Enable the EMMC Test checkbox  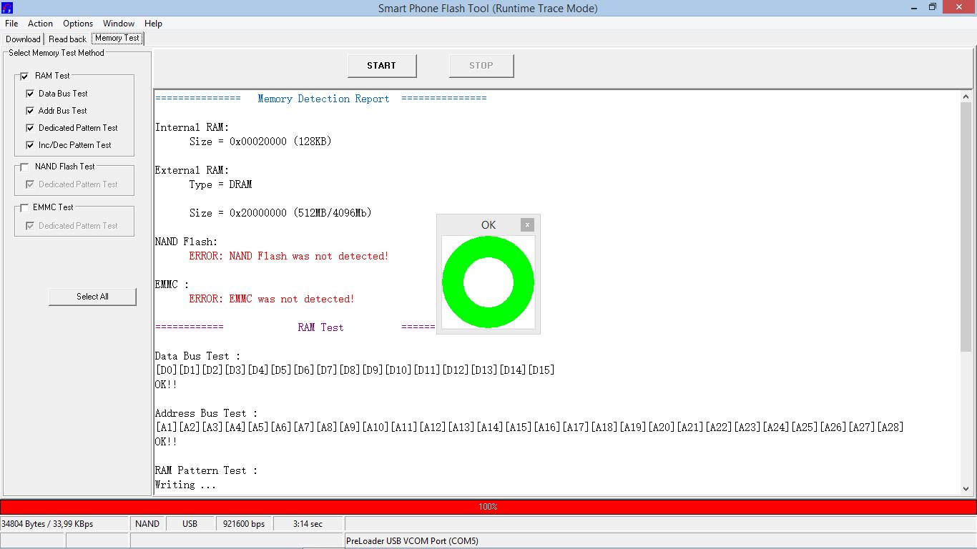coord(24,207)
